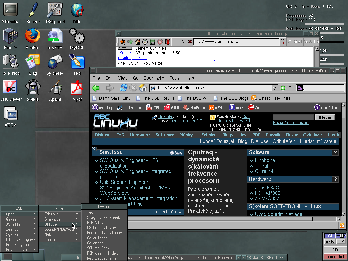
Task: Open the Firefox Bookmarks menu
Action: tap(154, 78)
